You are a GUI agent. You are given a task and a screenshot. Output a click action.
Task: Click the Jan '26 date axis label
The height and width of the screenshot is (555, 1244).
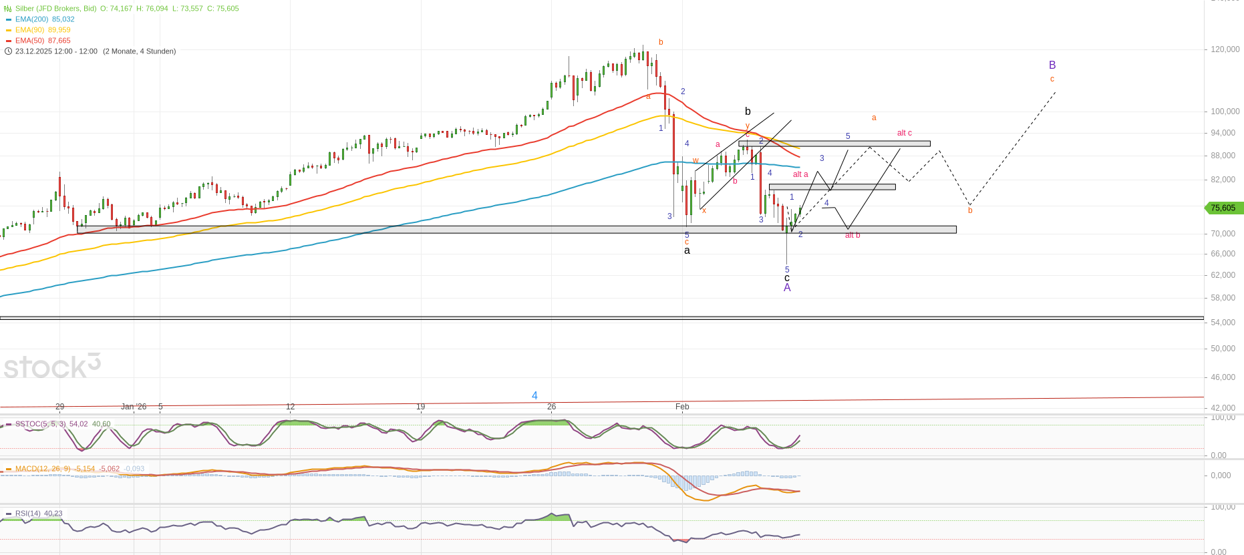134,406
